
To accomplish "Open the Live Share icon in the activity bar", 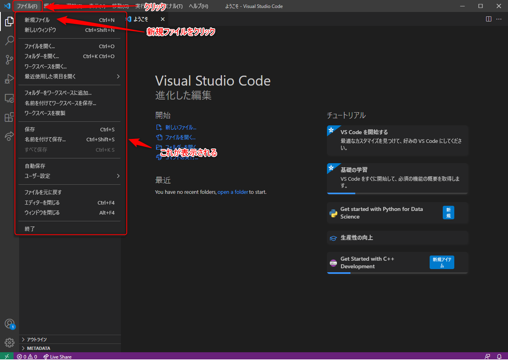I will [x=10, y=136].
